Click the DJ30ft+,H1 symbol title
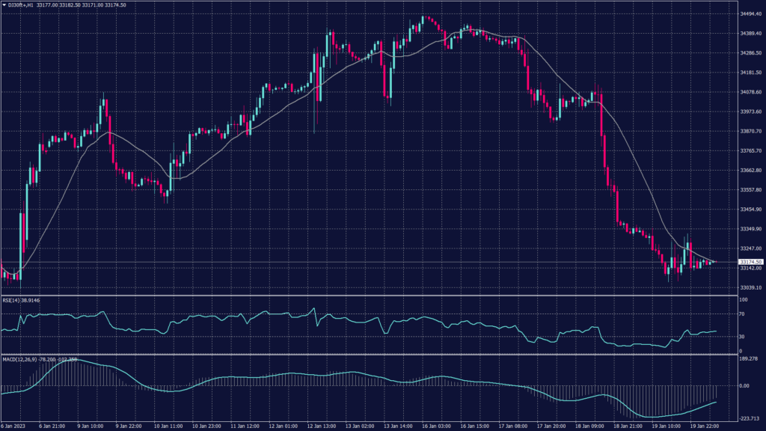766x431 pixels. (22, 6)
